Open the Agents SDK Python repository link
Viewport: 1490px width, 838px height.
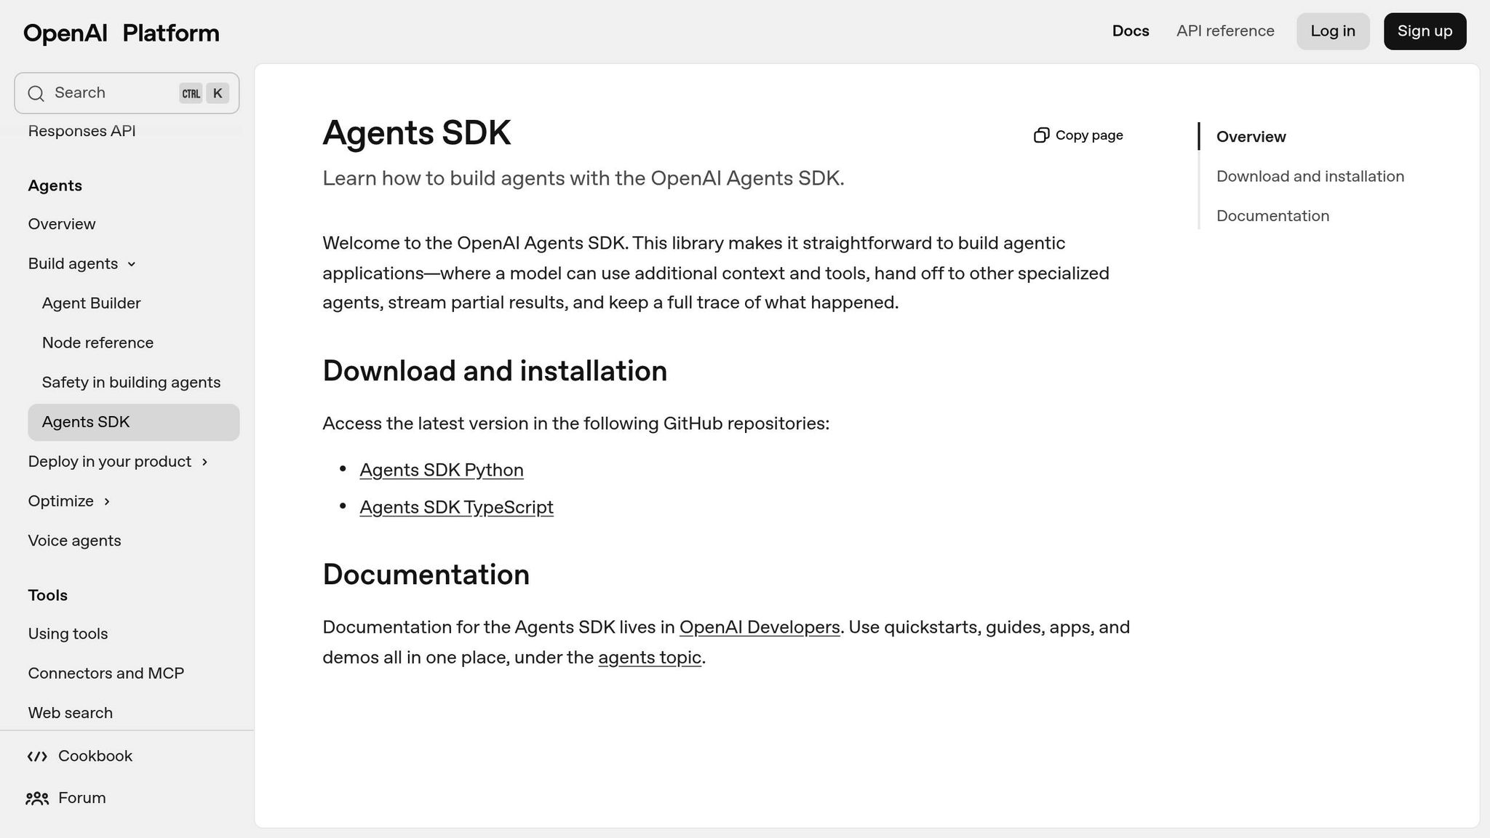pos(441,470)
